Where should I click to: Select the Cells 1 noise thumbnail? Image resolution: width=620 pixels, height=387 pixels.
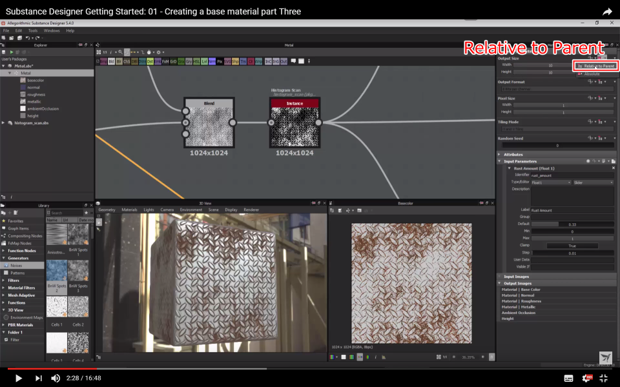pyautogui.click(x=57, y=307)
